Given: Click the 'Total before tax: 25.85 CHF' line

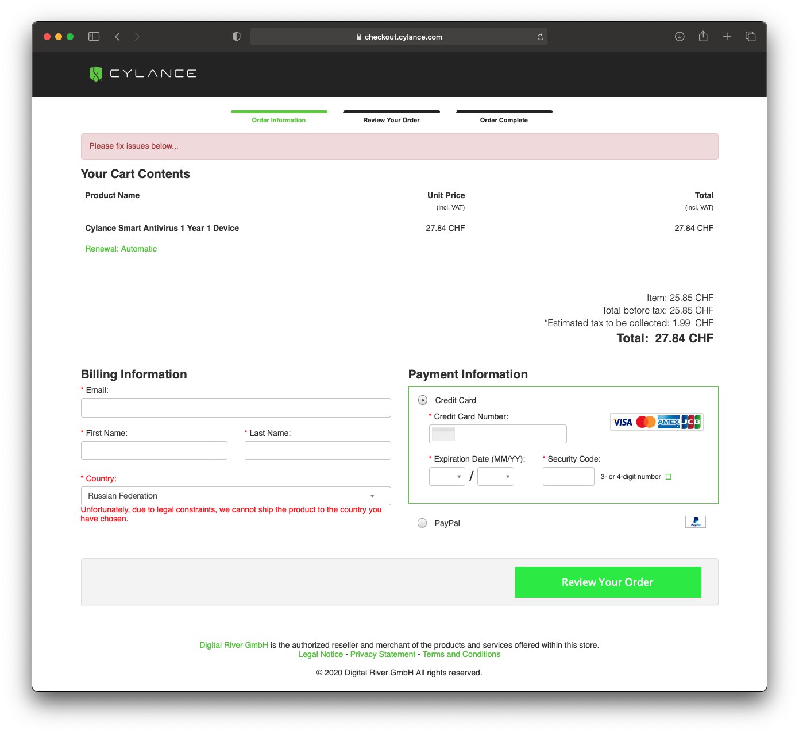Looking at the screenshot, I should click(x=658, y=310).
